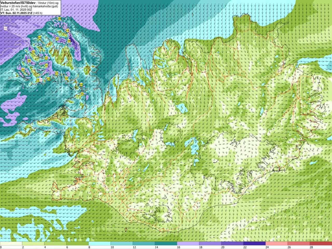Select the 4–6 m/s green legend swatch

click(55, 244)
